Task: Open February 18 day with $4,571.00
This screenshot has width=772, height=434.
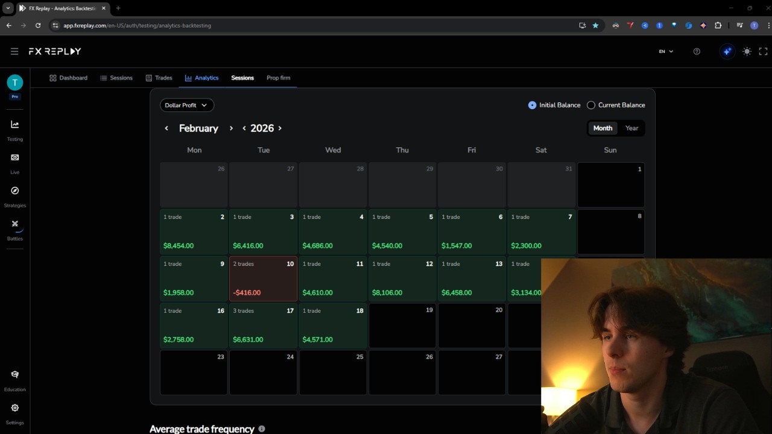Action: tap(333, 325)
